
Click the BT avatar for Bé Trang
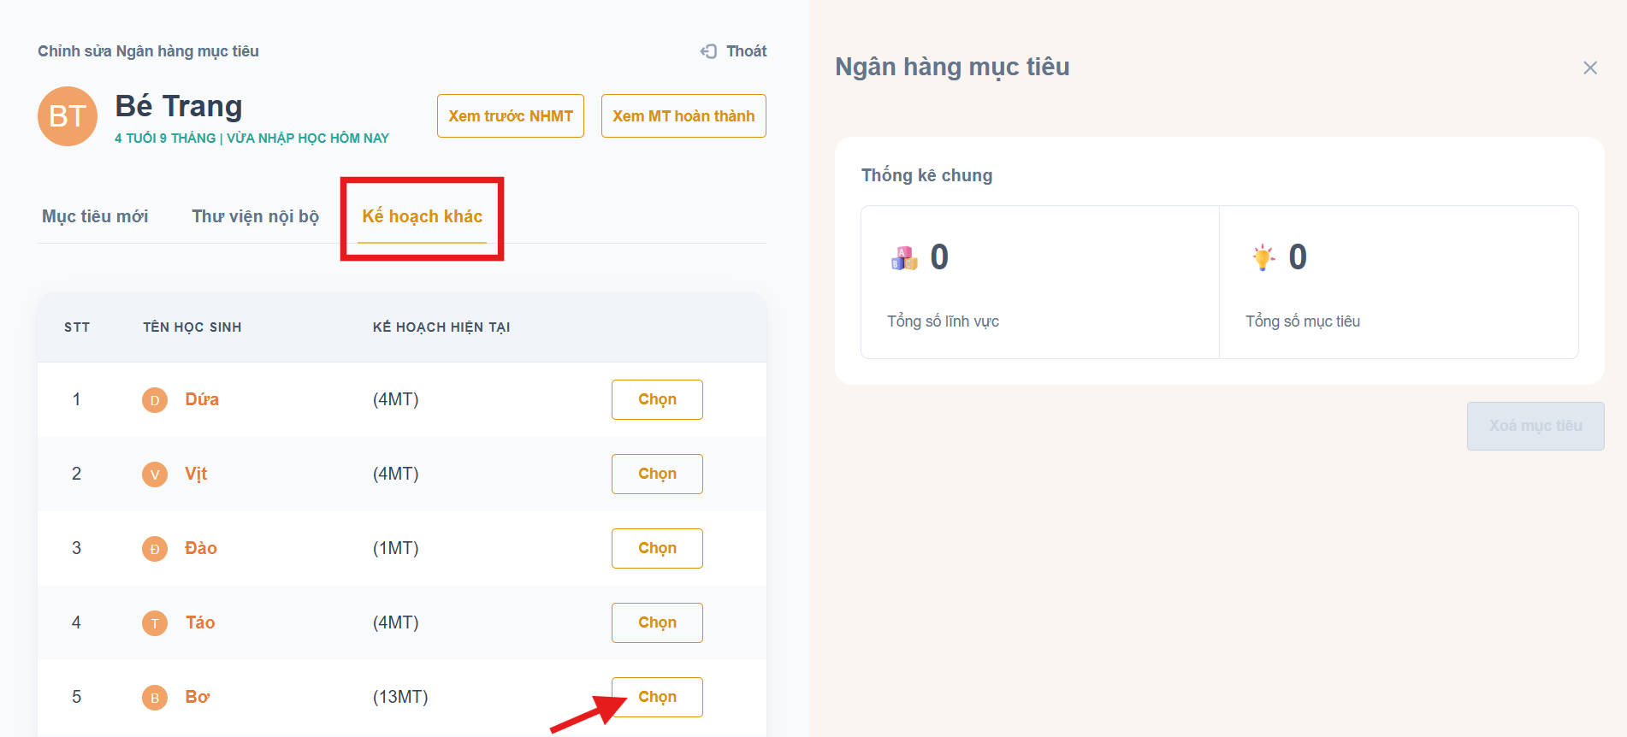(x=68, y=116)
